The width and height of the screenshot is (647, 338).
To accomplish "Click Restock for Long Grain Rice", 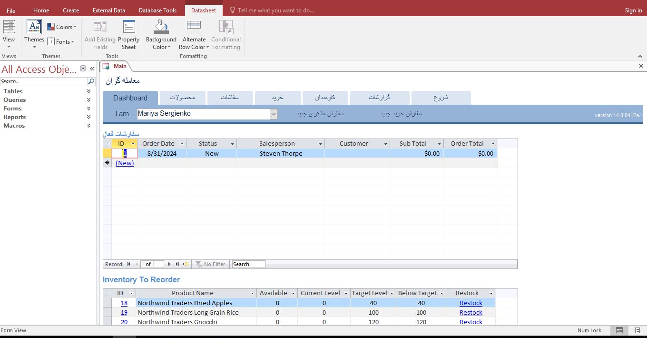I will click(x=471, y=312).
